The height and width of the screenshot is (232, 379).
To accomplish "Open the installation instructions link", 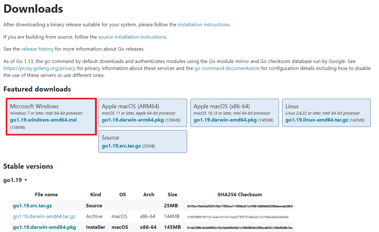I will tap(204, 25).
